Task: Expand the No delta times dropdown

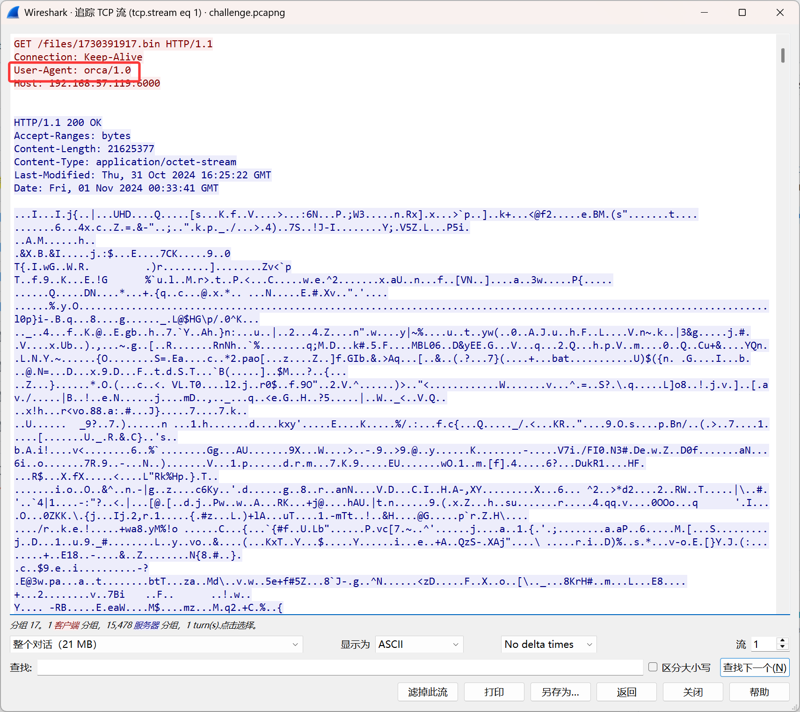Action: [x=549, y=644]
